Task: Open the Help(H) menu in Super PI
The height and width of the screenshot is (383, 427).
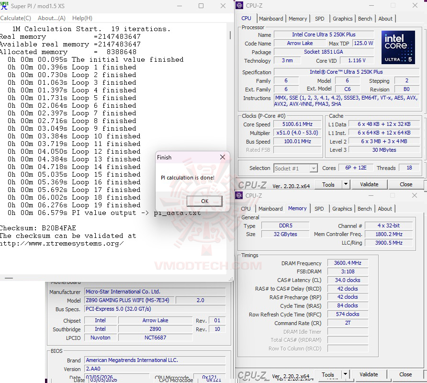Action: (82, 18)
